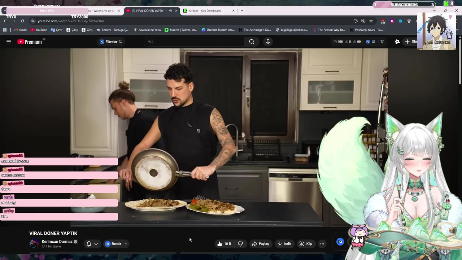Open the blue IQ extension icon in header

click(368, 42)
